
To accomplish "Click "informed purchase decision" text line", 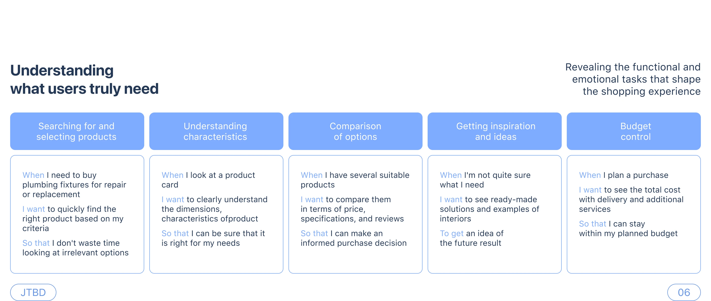I will tap(353, 243).
